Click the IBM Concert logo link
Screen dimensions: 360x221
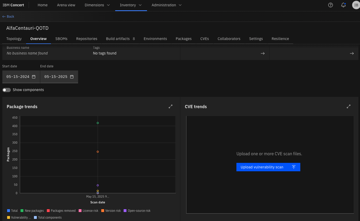point(13,5)
